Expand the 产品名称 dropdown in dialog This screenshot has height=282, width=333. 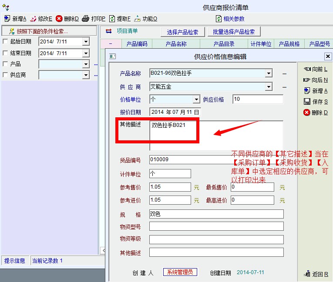(269, 73)
